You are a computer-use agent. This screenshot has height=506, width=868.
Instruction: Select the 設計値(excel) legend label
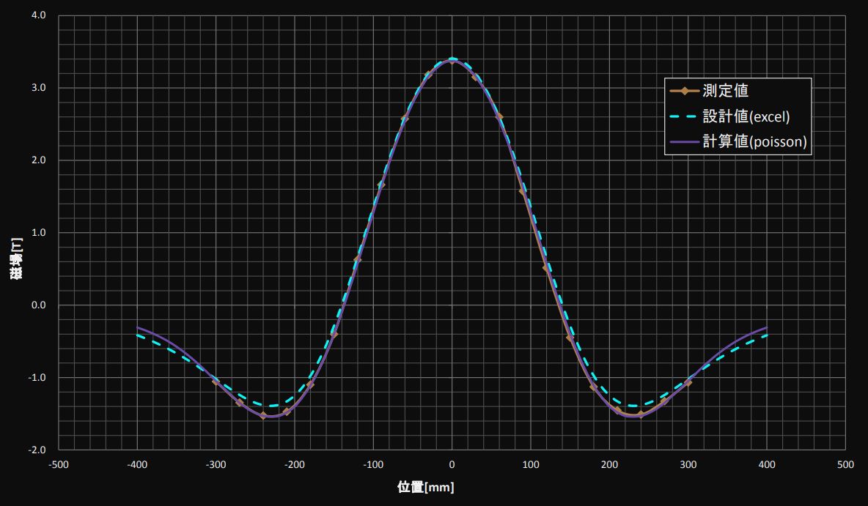(746, 116)
